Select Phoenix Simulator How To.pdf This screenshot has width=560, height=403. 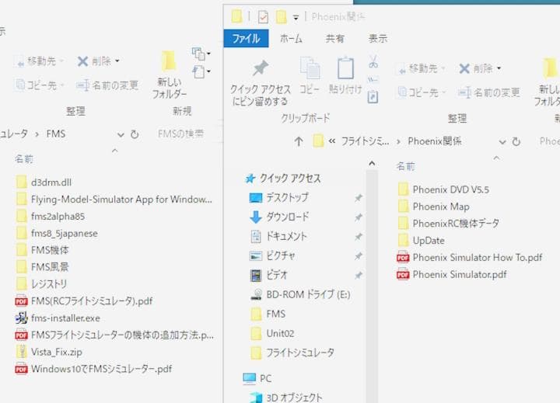469,257
